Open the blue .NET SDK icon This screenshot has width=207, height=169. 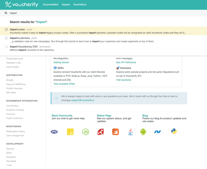[x=158, y=132]
